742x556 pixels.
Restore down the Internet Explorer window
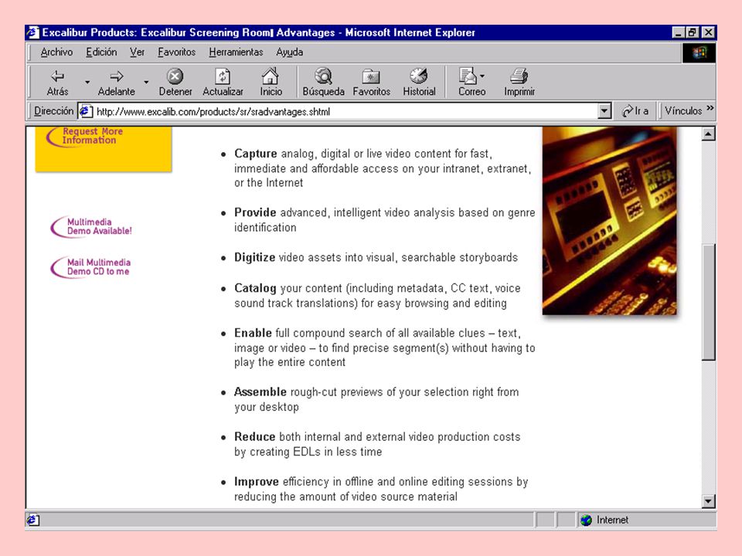(693, 32)
